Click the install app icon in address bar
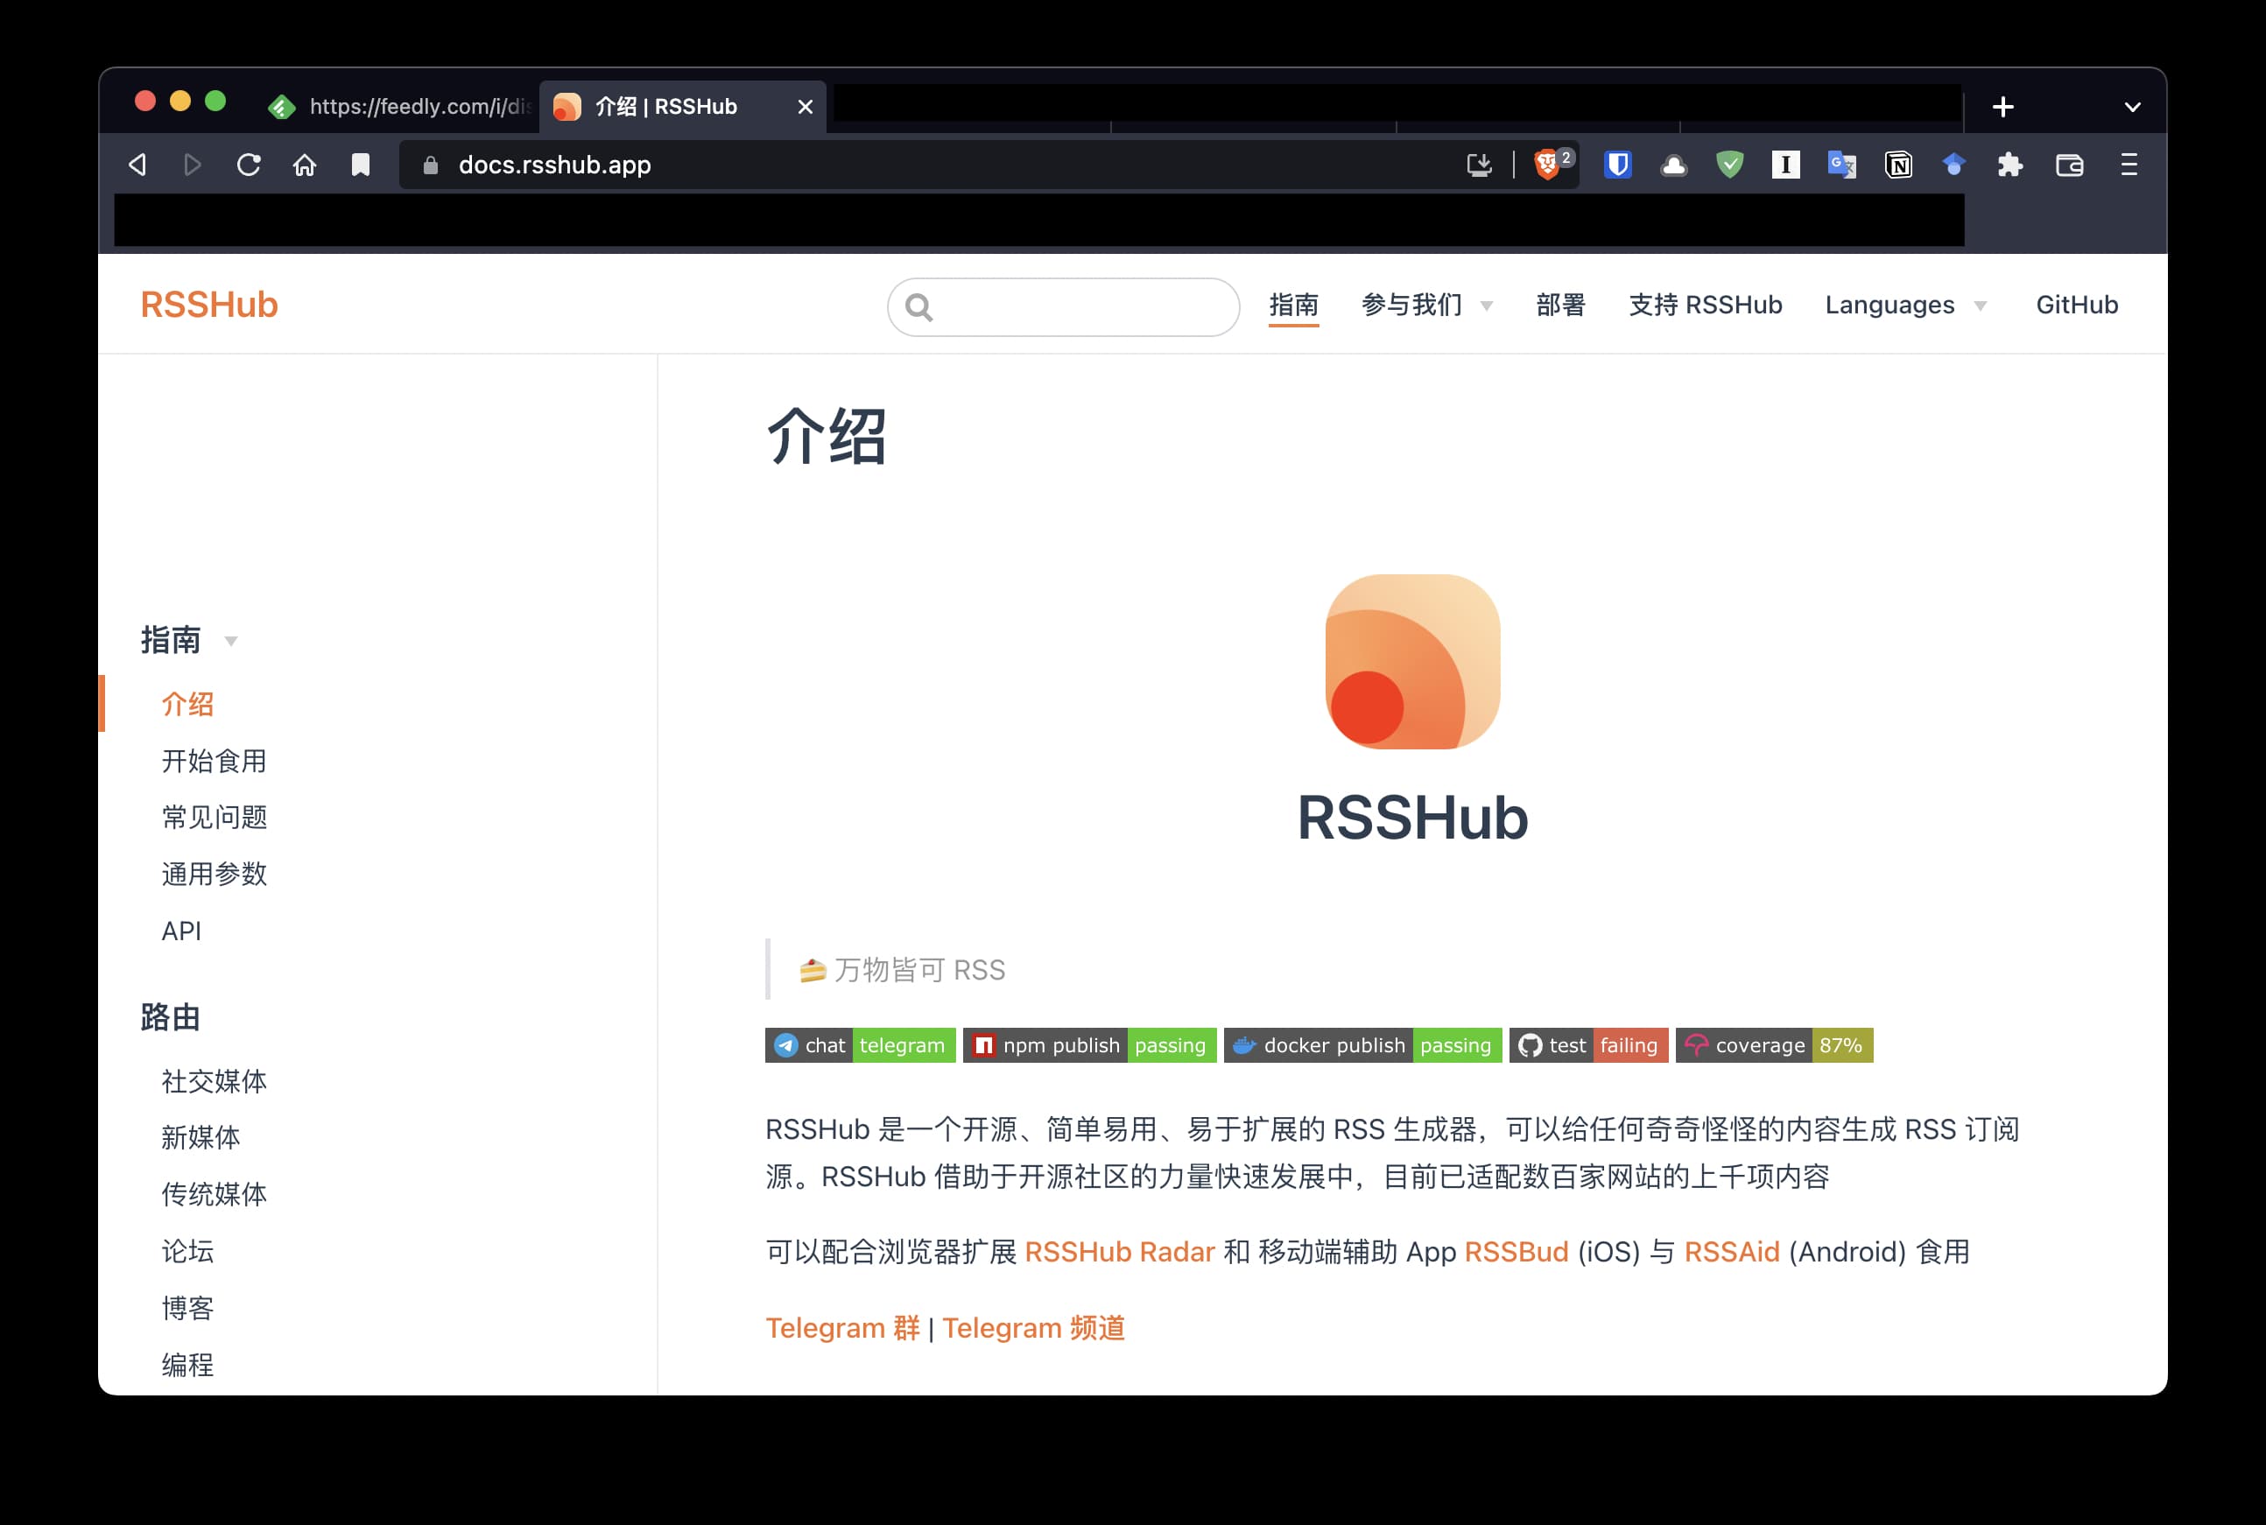The width and height of the screenshot is (2266, 1525). 1478,165
